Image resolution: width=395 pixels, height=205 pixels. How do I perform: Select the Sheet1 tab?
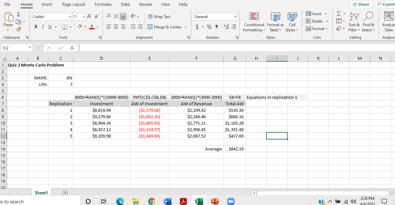41,193
